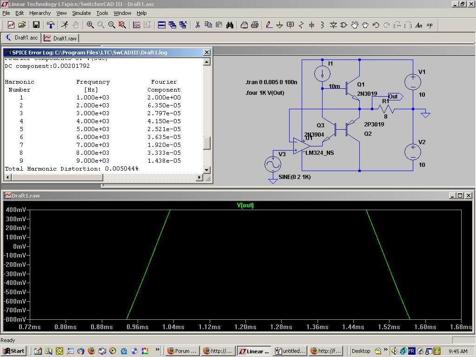Choose the Capacitor placement tool
This screenshot has width=476, height=357.
[312, 25]
